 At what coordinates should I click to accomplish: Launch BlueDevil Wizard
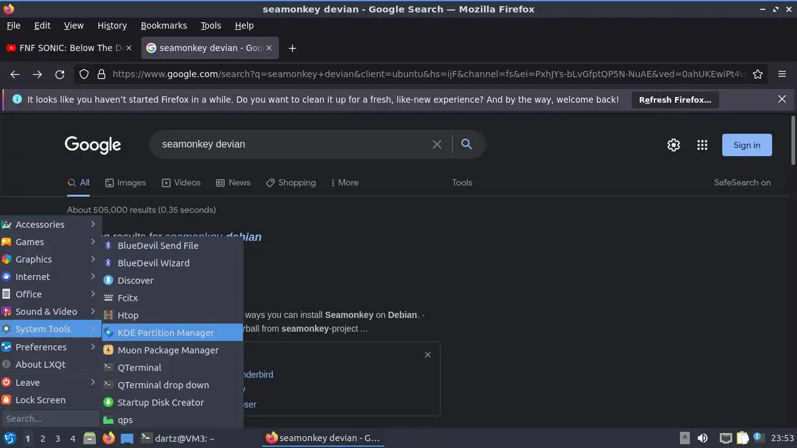[x=172, y=263]
